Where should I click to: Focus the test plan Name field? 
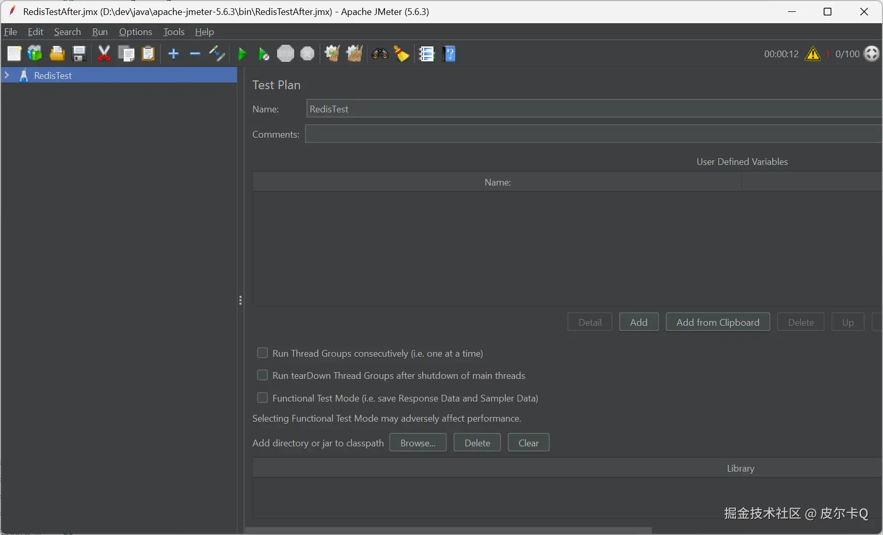(595, 109)
